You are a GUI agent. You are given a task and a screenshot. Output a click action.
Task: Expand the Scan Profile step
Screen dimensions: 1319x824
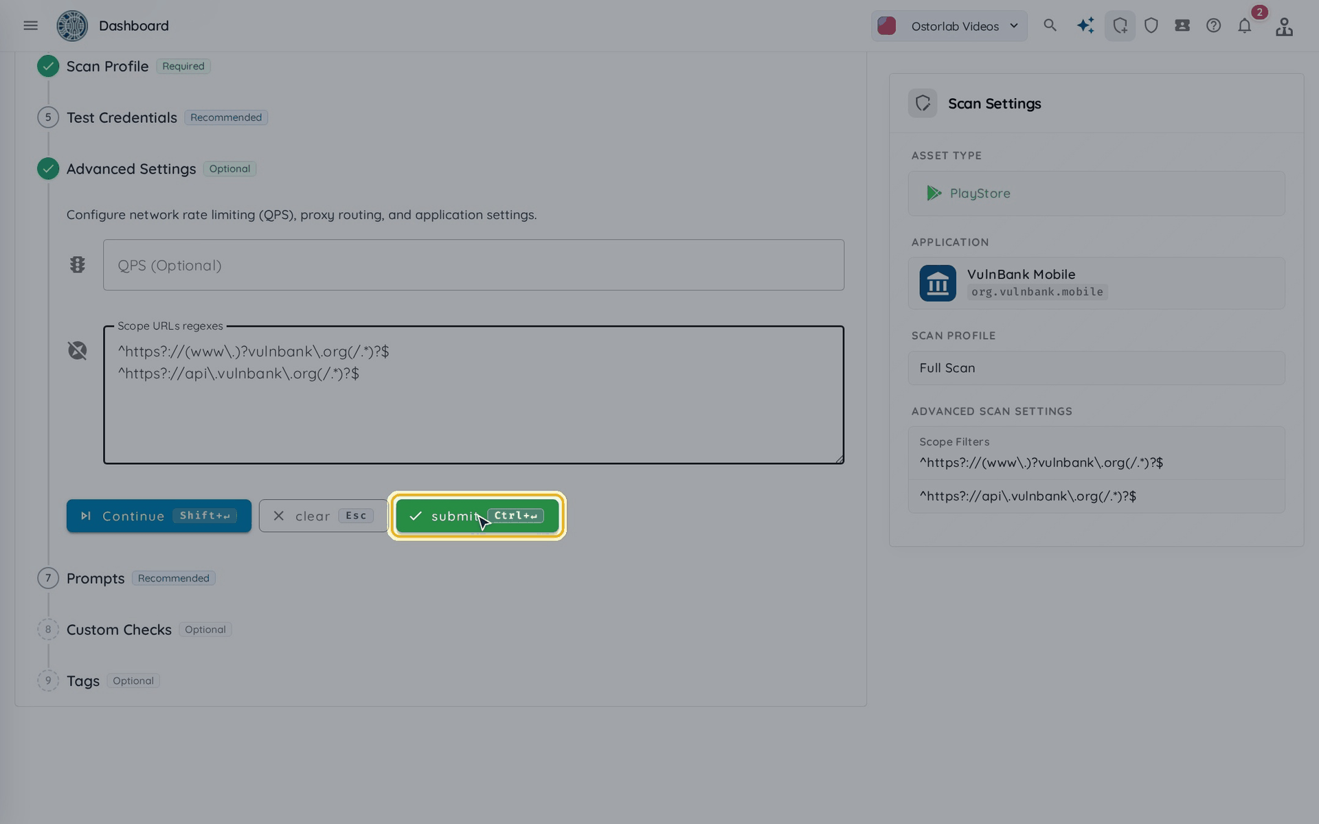[x=107, y=67]
